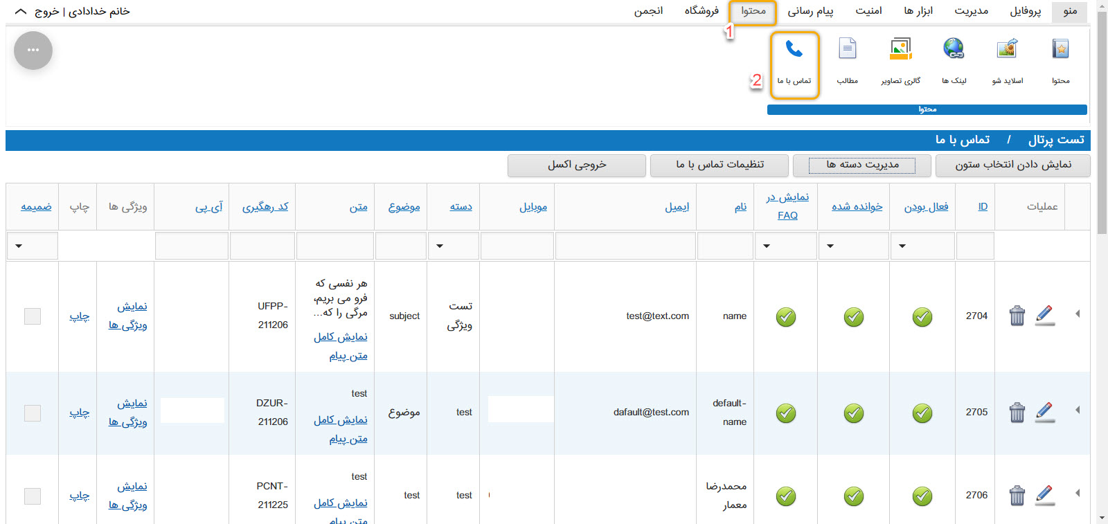Open the لینک ها globe icon
Screen dimensions: 1108x524
pyautogui.click(x=954, y=50)
